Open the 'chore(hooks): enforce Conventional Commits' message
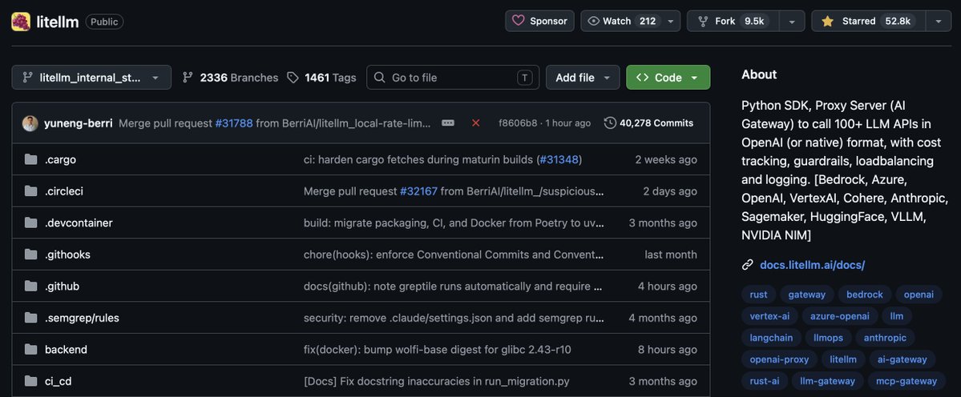Screen dimensions: 961x397 pos(454,255)
